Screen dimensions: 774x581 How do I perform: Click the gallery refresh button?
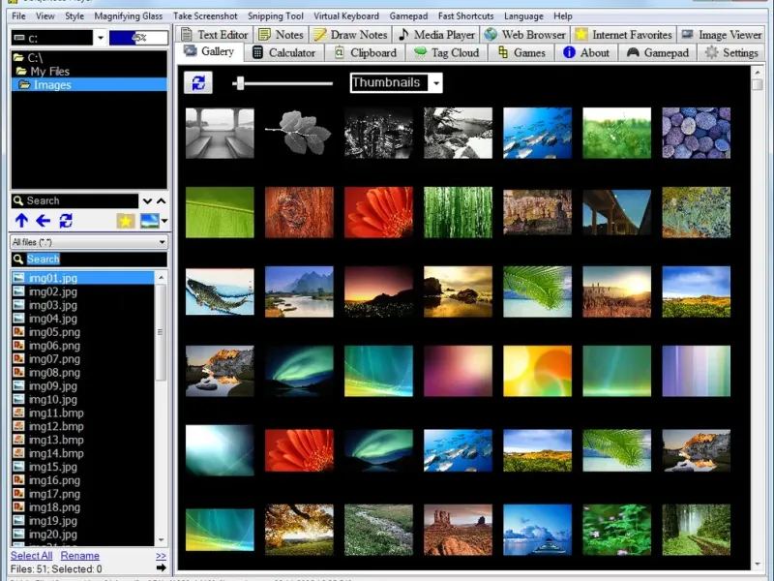pyautogui.click(x=198, y=83)
